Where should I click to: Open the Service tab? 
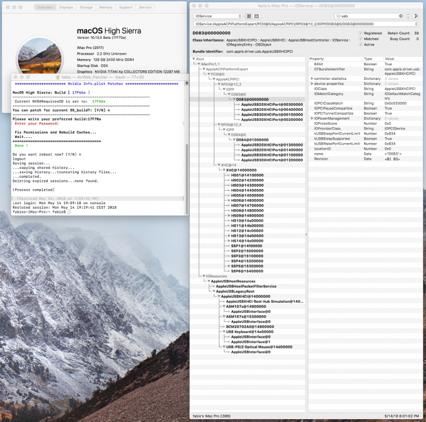coord(145,7)
